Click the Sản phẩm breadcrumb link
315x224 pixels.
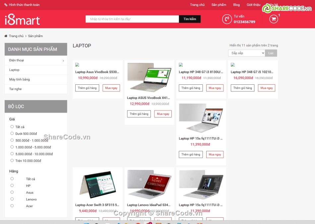(35, 36)
